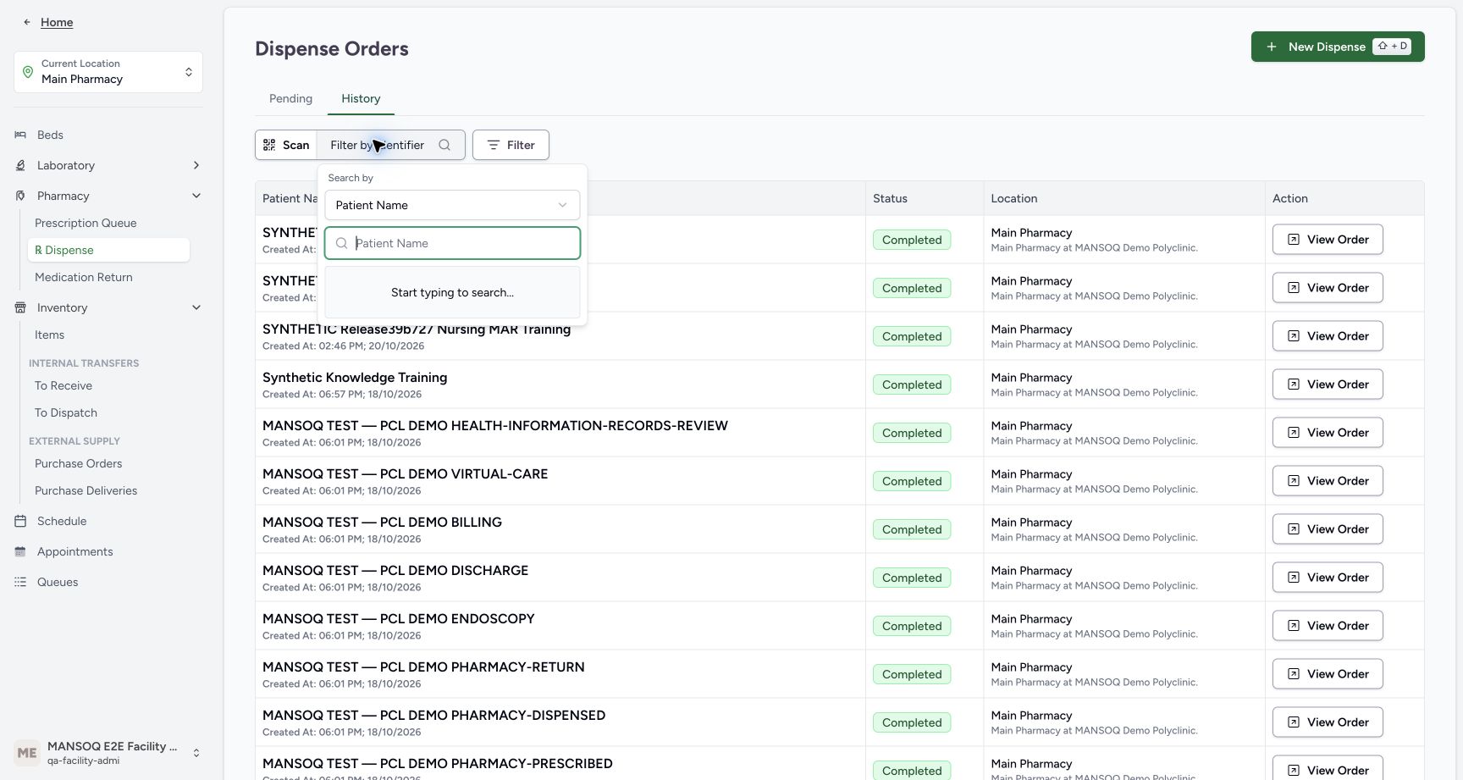Expand the Laboratory section chevron

[x=196, y=165]
